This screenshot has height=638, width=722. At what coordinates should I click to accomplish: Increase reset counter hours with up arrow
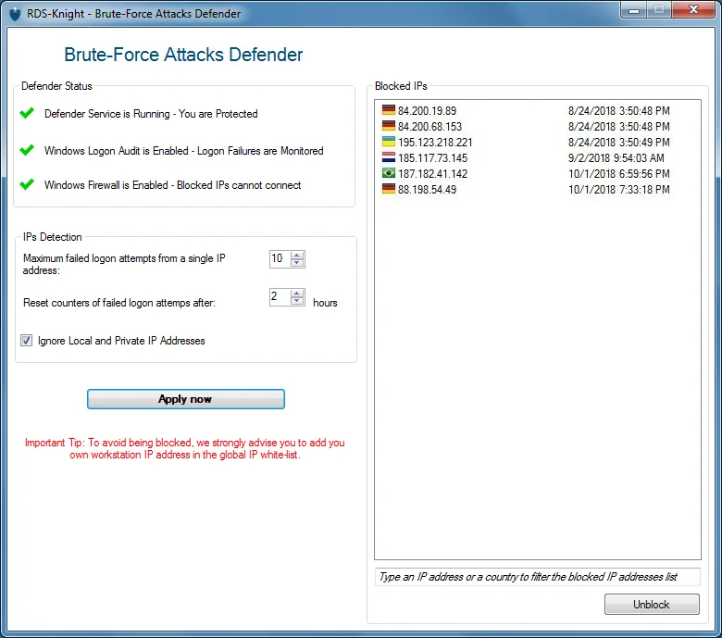297,293
